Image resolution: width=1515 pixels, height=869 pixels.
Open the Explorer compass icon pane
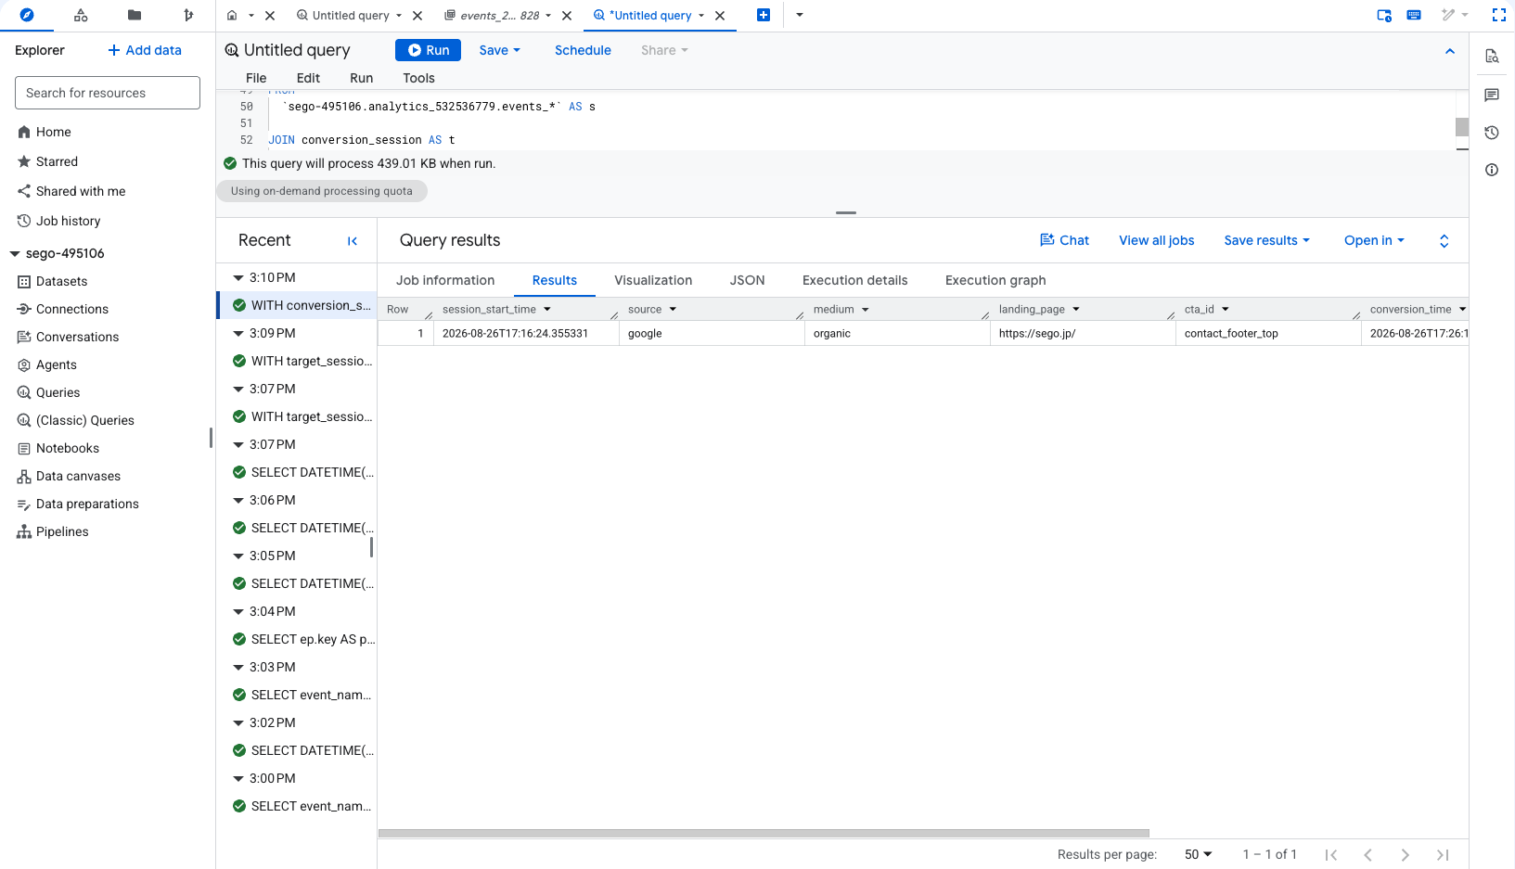pos(27,15)
